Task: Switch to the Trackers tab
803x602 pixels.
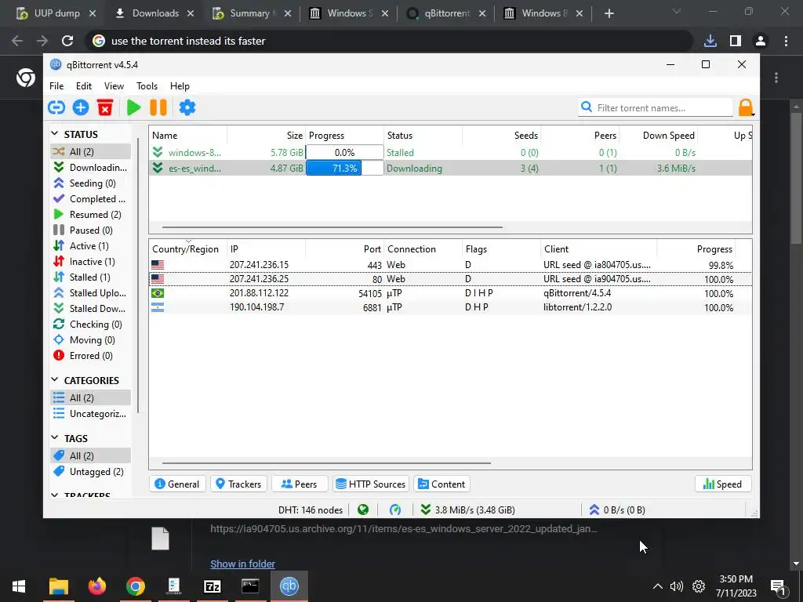Action: point(238,484)
